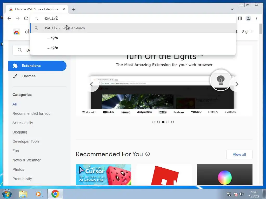Select the HSA.,ÉÝŽ Google Search suggestion

[133, 28]
